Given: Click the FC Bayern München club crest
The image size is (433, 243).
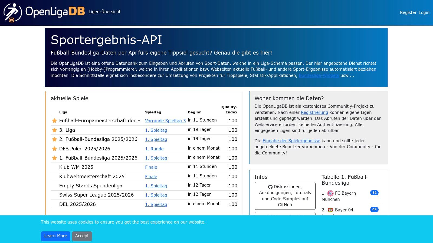Looking at the screenshot, I should pos(330,193).
